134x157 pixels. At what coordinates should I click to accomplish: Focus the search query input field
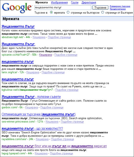click(63, 7)
